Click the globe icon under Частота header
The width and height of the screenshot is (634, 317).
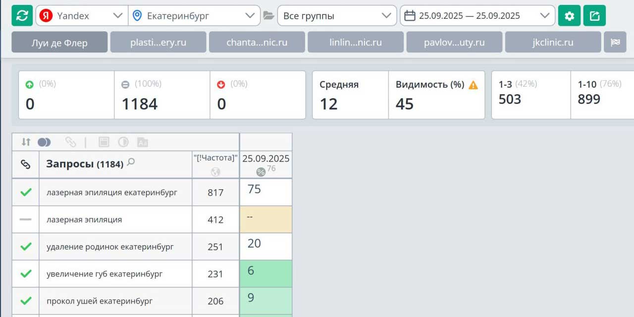215,172
